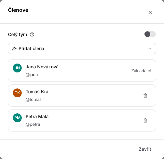The height and width of the screenshot is (159, 164).
Task: Click the JN avatar of Jana Nováková
Action: 17,68
